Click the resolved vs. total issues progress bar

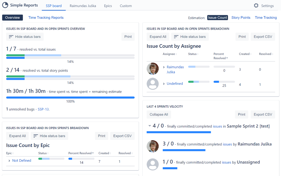pyautogui.click(x=70, y=56)
